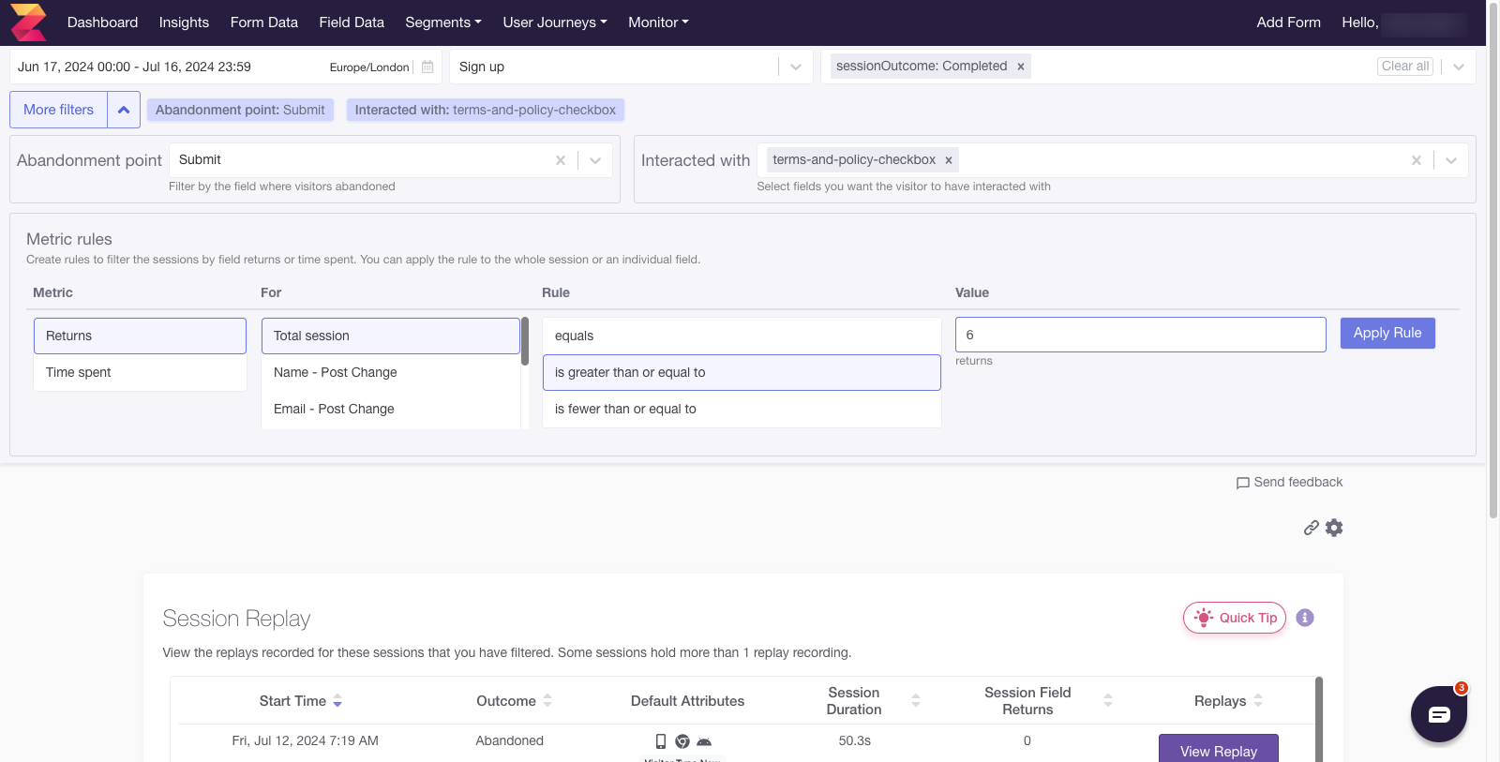Click the Hello user menu
Screen dimensions: 1500x762
1404,22
